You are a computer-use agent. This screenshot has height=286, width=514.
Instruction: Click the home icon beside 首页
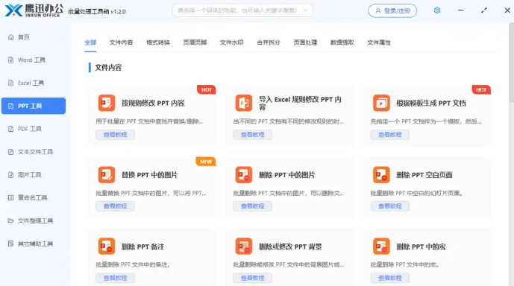click(11, 37)
